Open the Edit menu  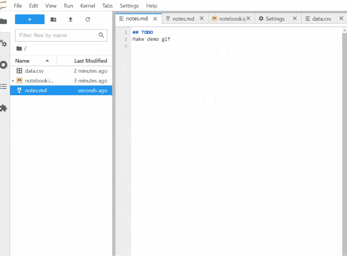33,6
